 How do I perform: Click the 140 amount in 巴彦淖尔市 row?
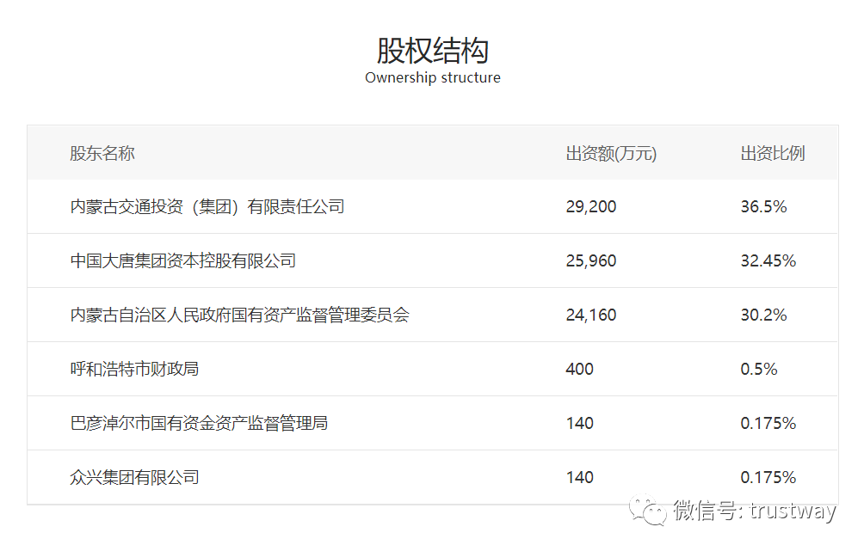(x=580, y=423)
